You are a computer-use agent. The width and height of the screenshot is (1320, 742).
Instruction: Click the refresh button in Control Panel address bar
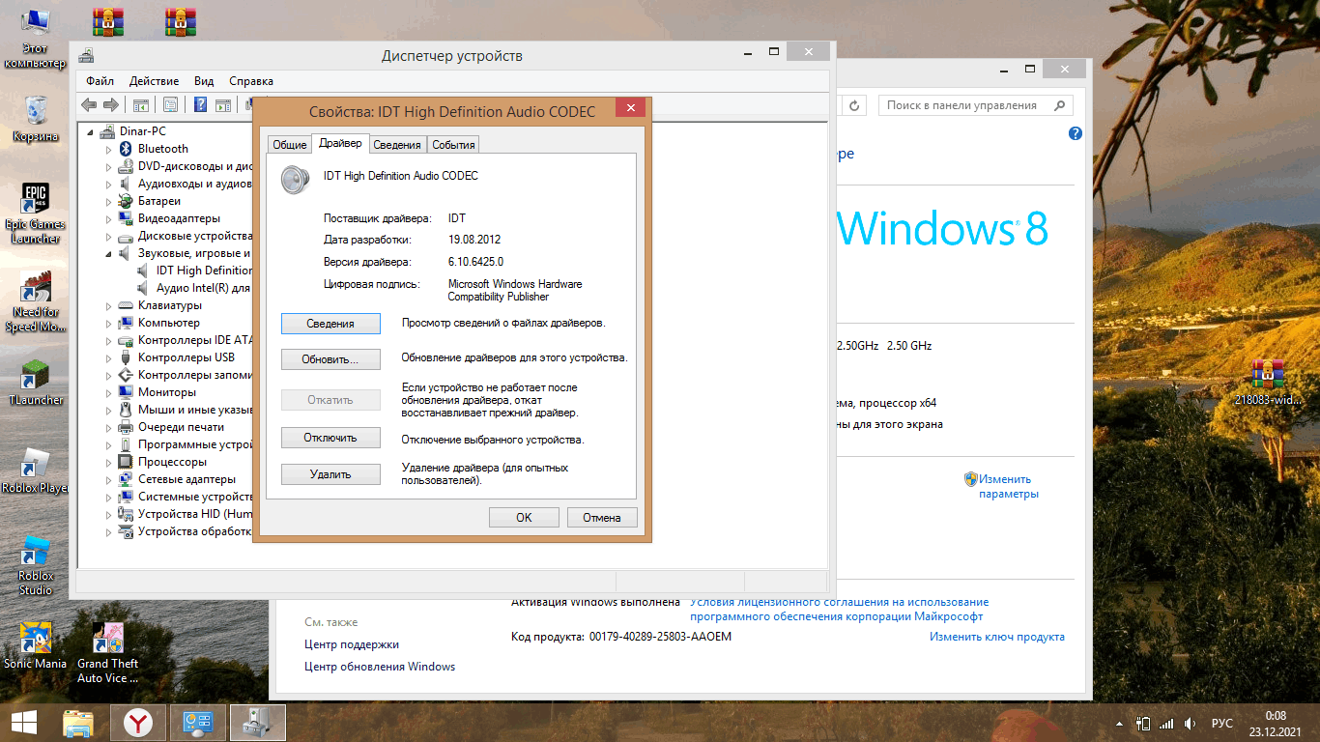coord(854,105)
